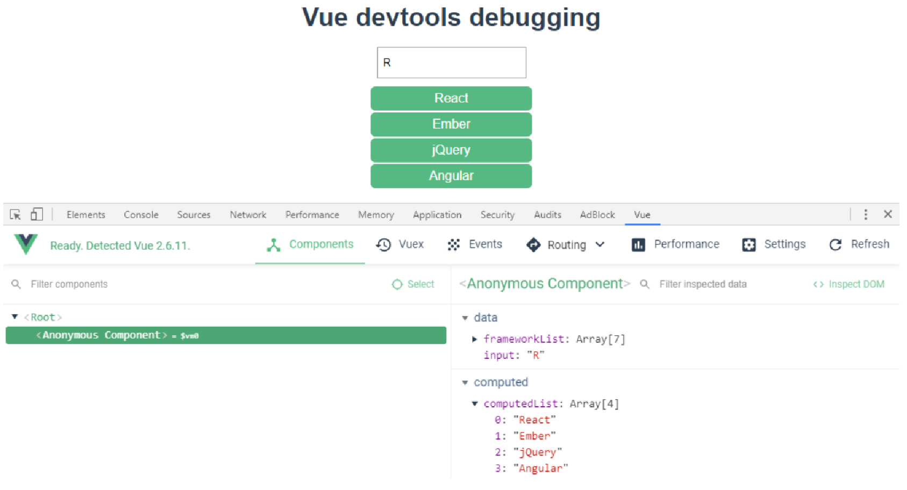This screenshot has width=907, height=490.
Task: Click the 3: "Angular" entry
Action: (531, 468)
